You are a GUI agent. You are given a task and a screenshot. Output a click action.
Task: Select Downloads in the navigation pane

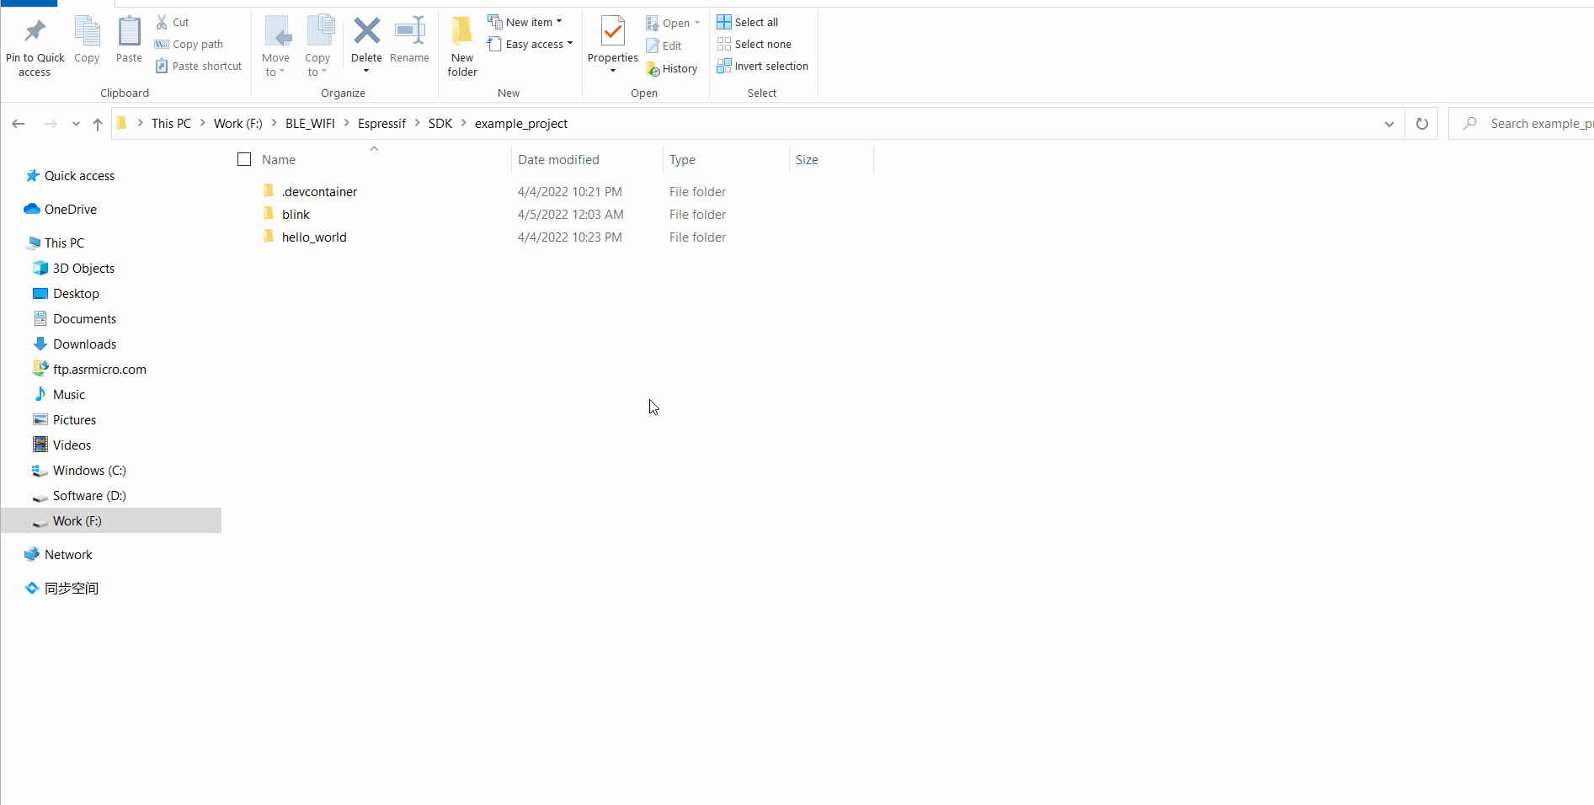tap(84, 344)
